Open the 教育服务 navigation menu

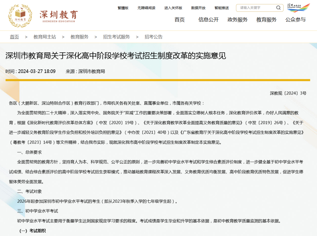tap(267, 20)
